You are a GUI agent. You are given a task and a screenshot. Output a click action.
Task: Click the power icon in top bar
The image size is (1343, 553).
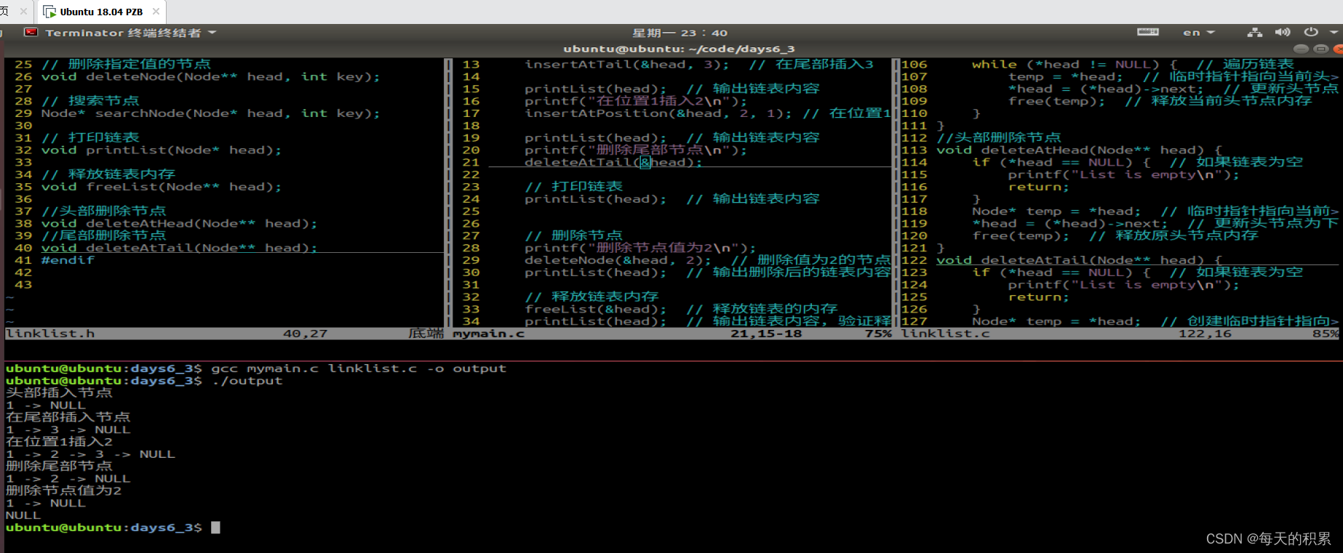[x=1311, y=32]
